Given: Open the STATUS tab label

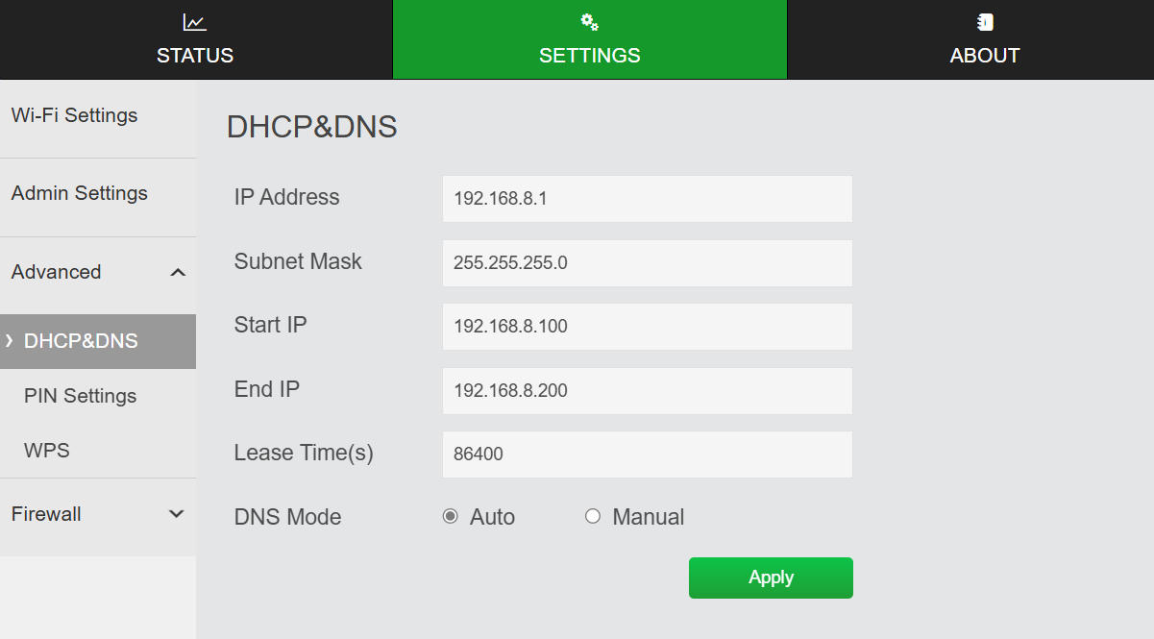Looking at the screenshot, I should click(195, 56).
